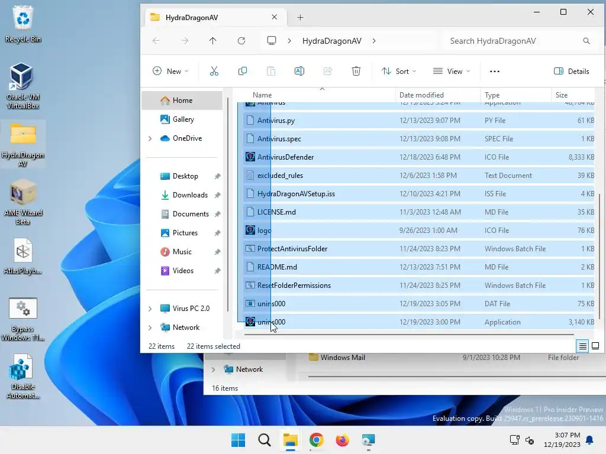Click the search magnifier icon
The width and height of the screenshot is (606, 454).
pos(586,41)
